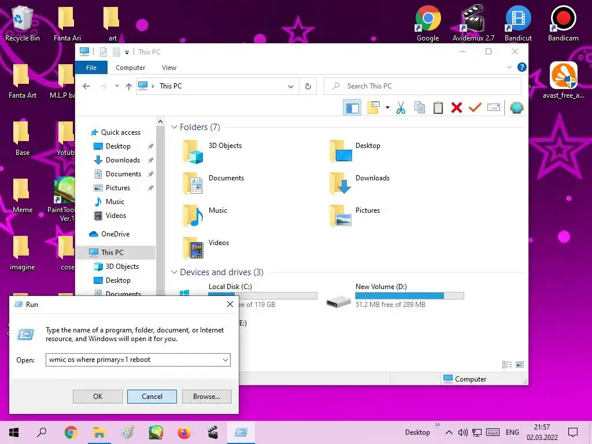
Task: Switch to the View ribbon tab
Action: [169, 68]
